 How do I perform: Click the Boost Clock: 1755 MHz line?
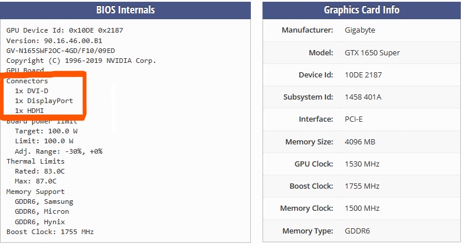click(x=50, y=232)
